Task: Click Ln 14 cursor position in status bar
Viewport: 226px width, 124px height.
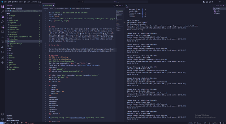Action: click(191, 123)
